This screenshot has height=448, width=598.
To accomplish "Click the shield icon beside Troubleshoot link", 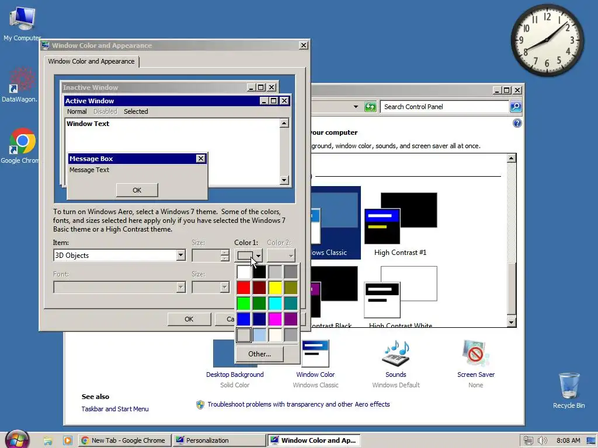I will (x=200, y=405).
